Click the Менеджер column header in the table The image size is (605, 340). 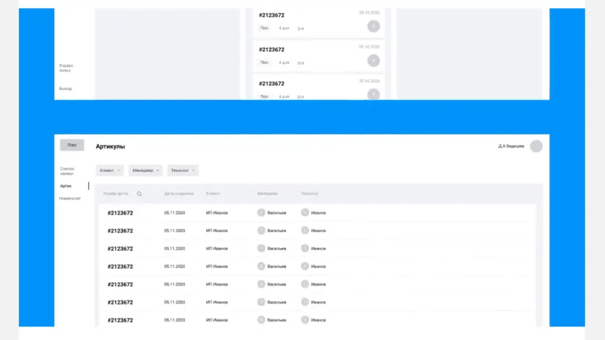[x=268, y=194]
